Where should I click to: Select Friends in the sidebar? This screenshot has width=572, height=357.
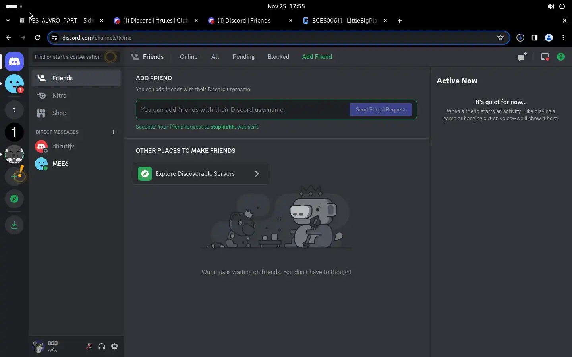(76, 78)
